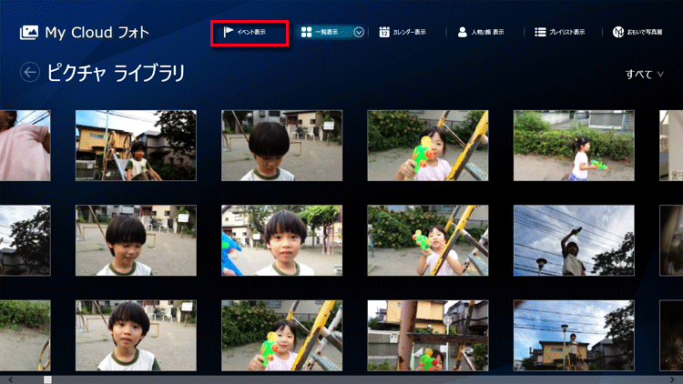The width and height of the screenshot is (683, 384).
Task: Open bottom-row girl holding green water gun
Action: point(281,335)
